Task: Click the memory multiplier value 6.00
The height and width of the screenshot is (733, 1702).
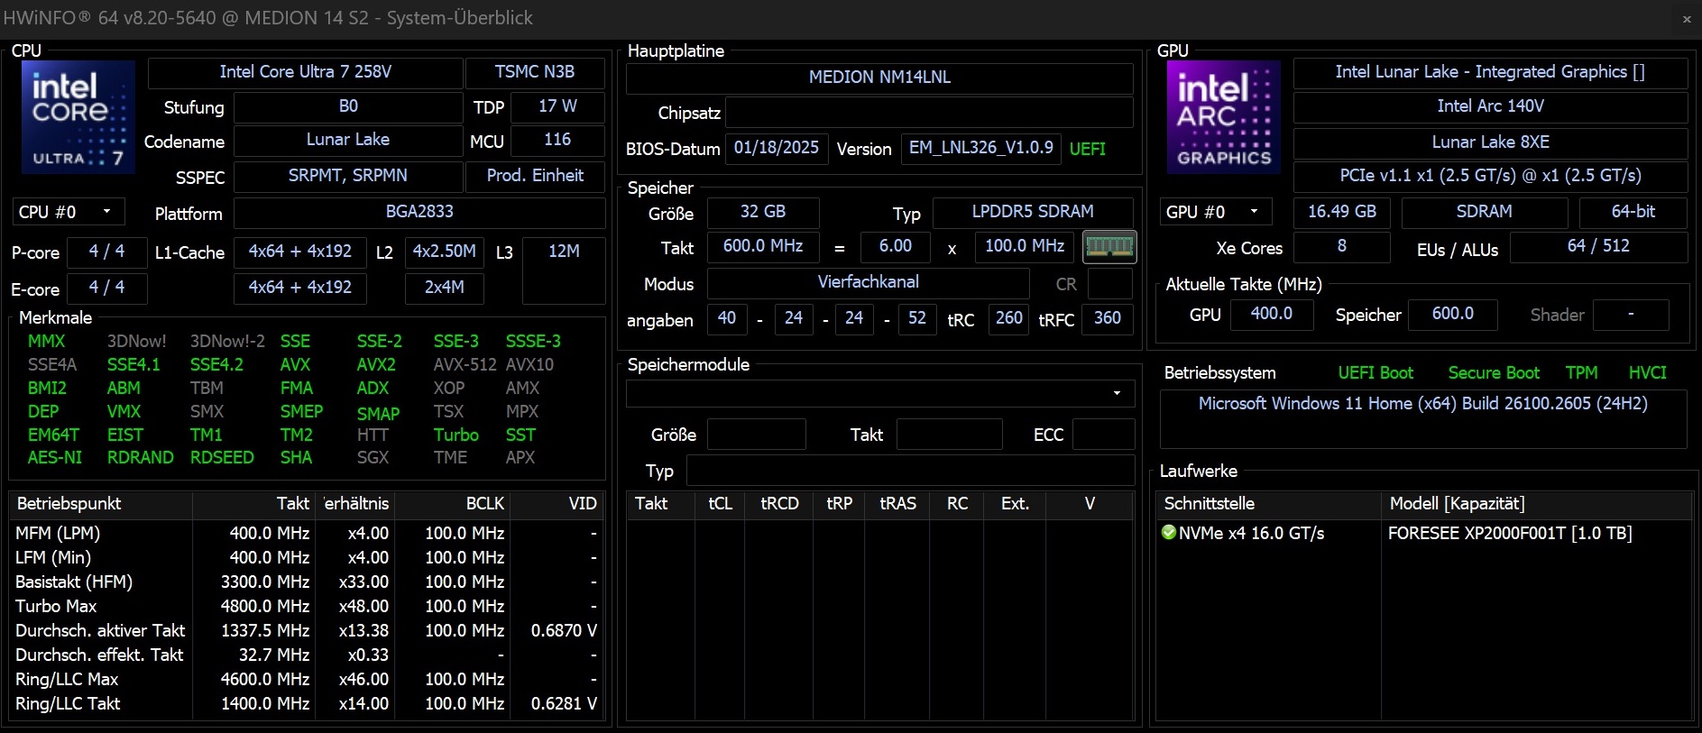Action: point(895,246)
